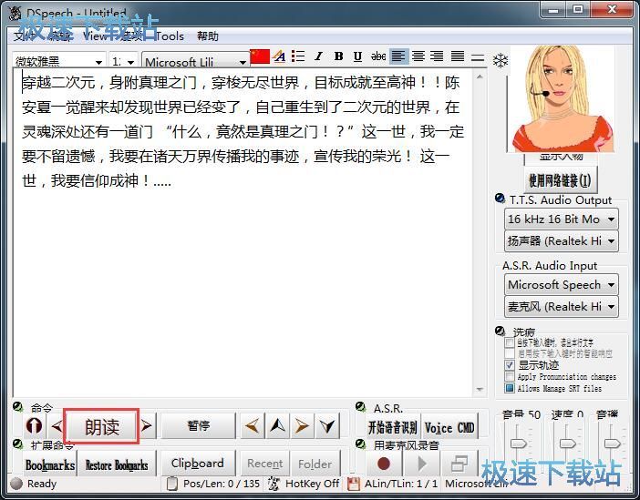The height and width of the screenshot is (500, 640).
Task: Center align the text
Action: [x=418, y=56]
